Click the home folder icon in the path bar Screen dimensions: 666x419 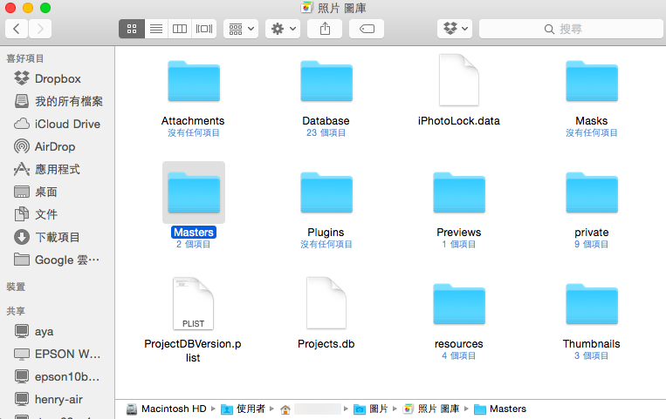pos(285,409)
